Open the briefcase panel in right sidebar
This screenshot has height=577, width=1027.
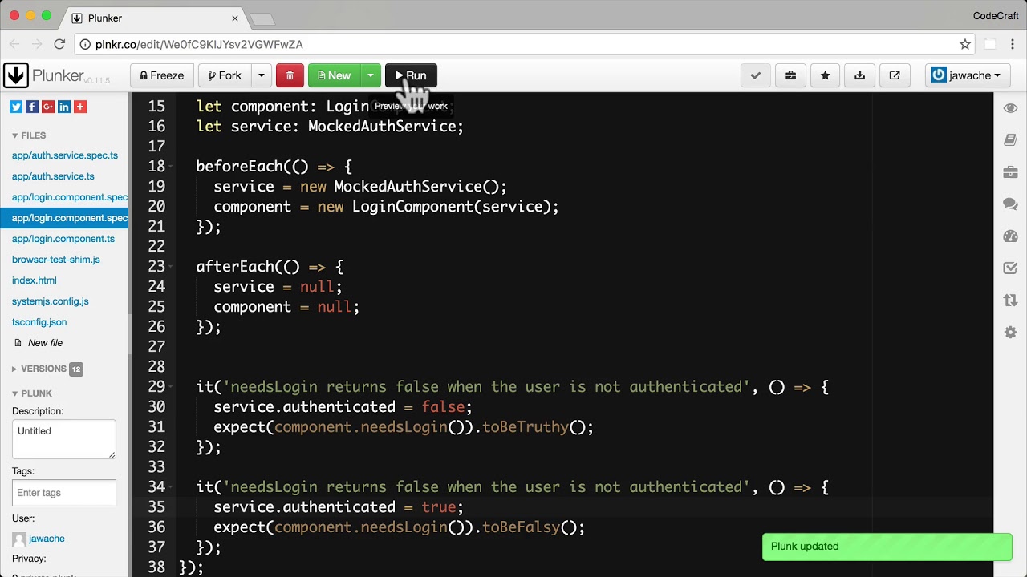tap(1010, 172)
